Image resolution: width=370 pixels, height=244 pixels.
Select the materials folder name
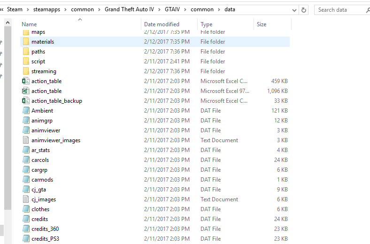[x=43, y=42]
